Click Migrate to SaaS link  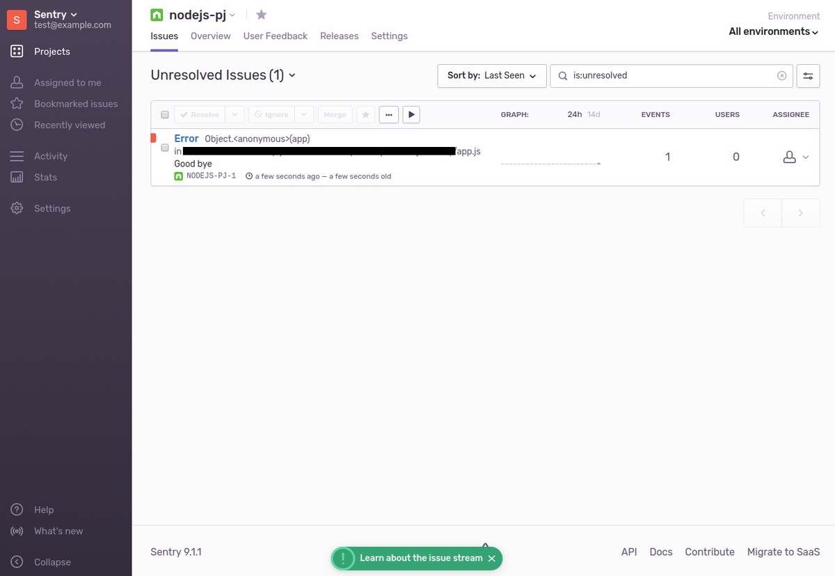click(784, 552)
